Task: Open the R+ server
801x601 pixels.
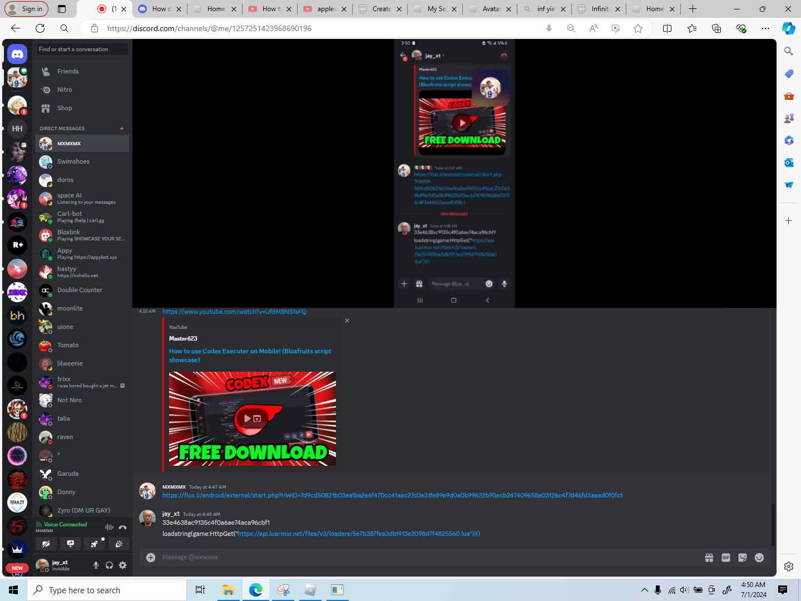Action: point(17,245)
